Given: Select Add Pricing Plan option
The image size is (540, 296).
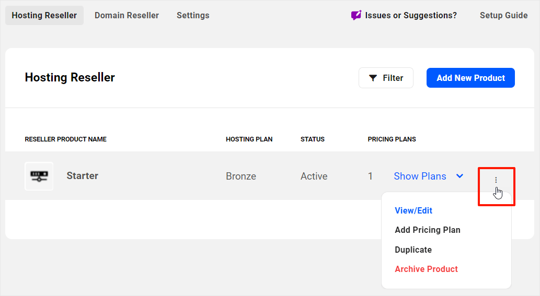Looking at the screenshot, I should pos(428,230).
